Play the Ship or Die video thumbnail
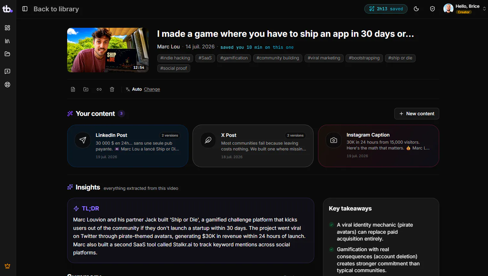 coord(108,50)
